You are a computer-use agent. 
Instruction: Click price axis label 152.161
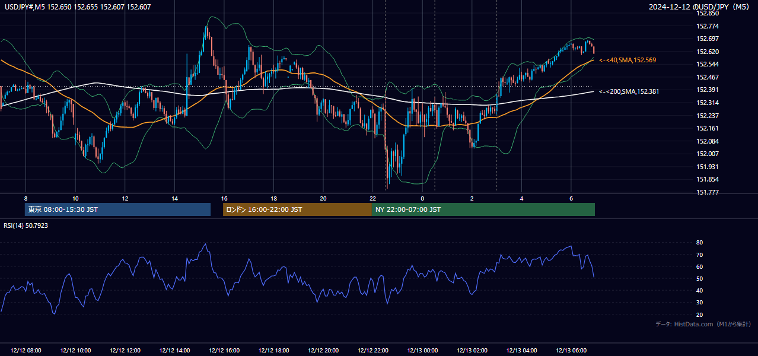tap(708, 128)
